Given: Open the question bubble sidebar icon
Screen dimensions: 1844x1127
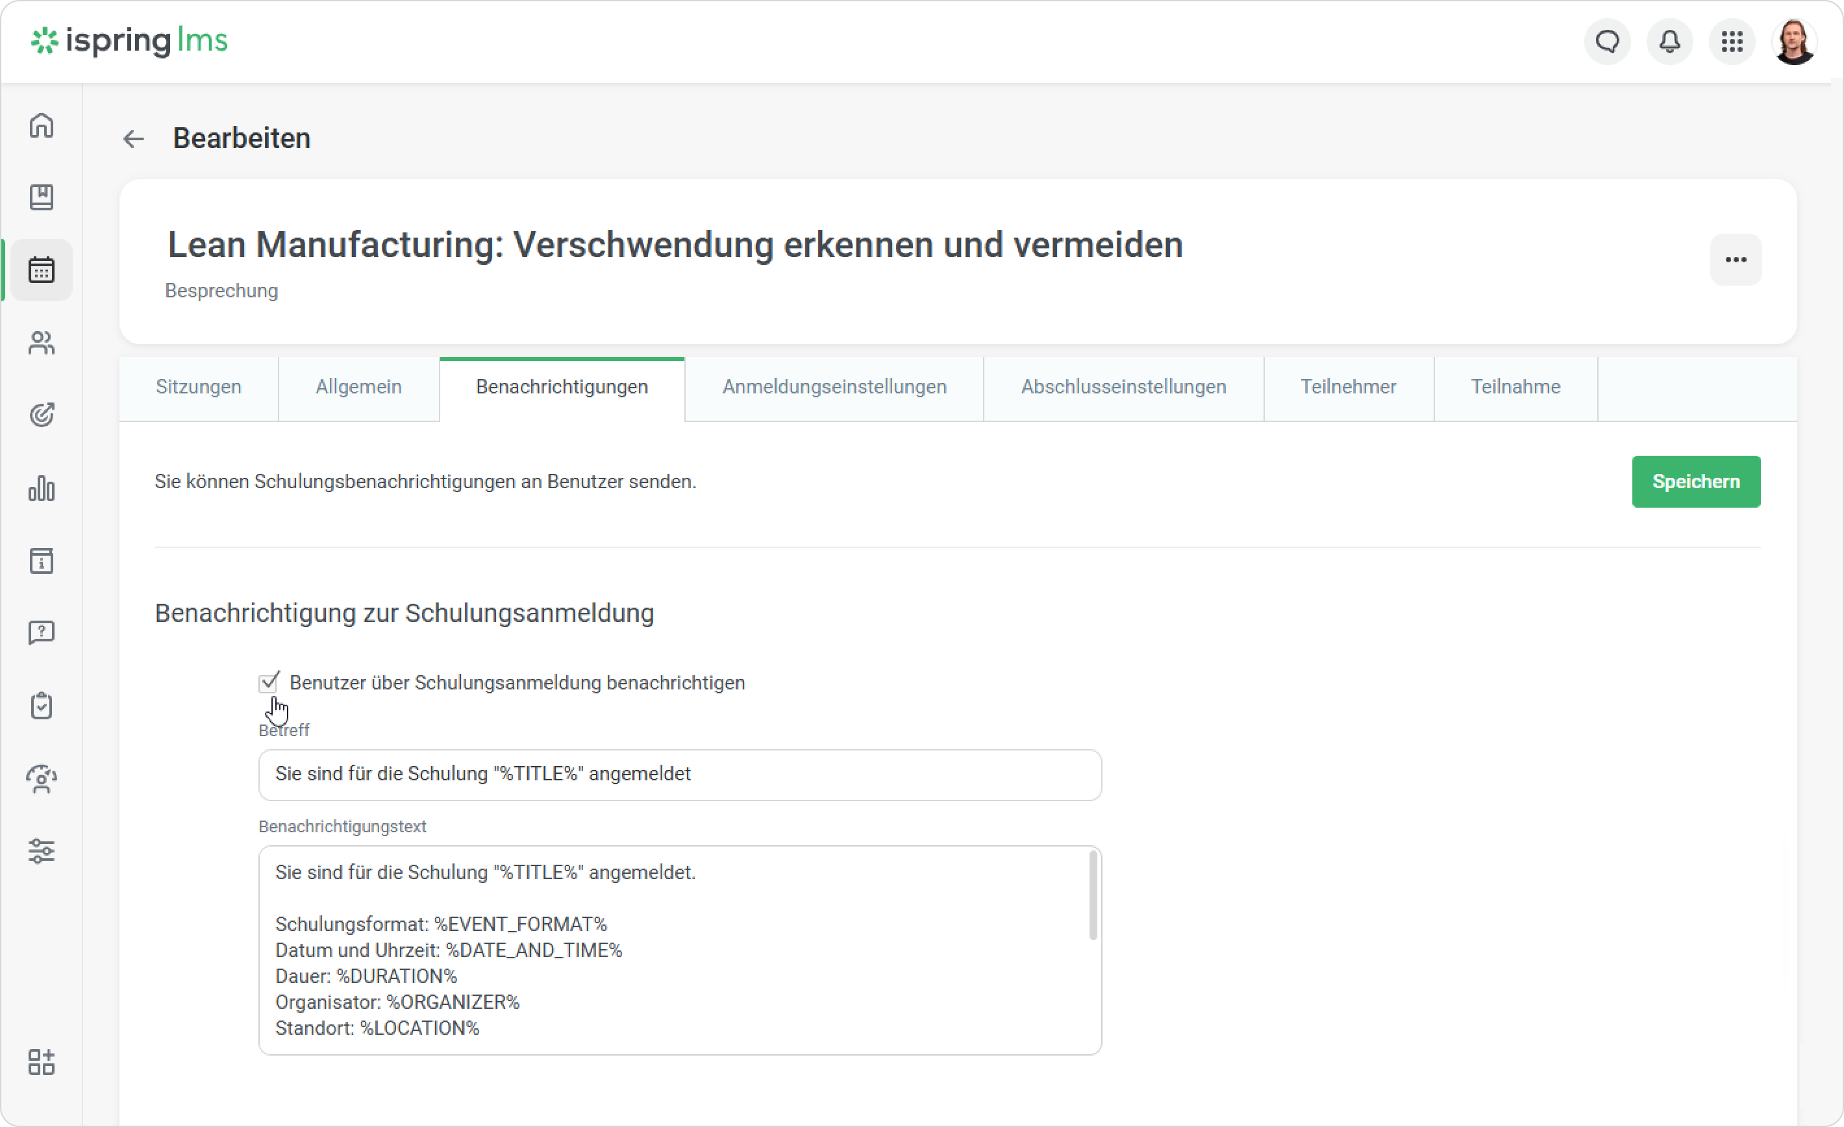Looking at the screenshot, I should [x=42, y=633].
